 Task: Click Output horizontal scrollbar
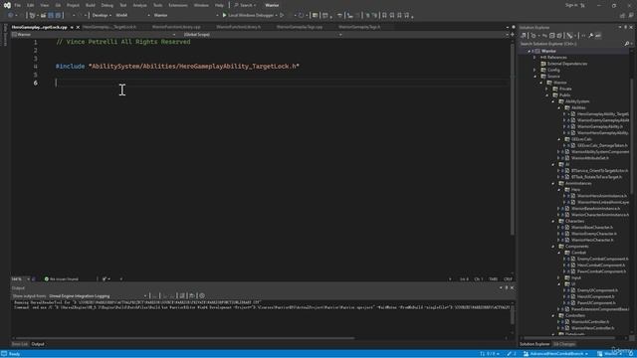(185, 338)
